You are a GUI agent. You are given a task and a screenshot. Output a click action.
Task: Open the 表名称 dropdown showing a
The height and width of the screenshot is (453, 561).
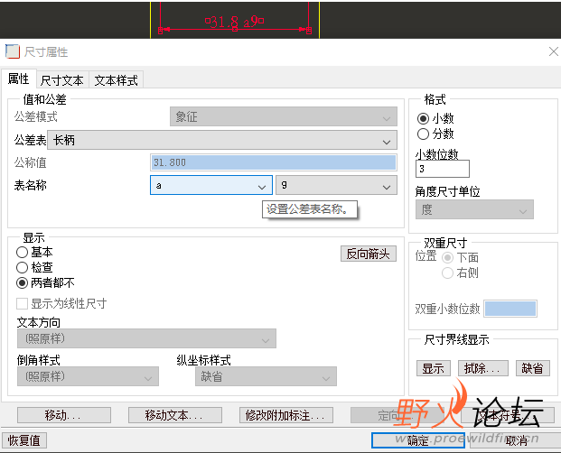tap(211, 185)
